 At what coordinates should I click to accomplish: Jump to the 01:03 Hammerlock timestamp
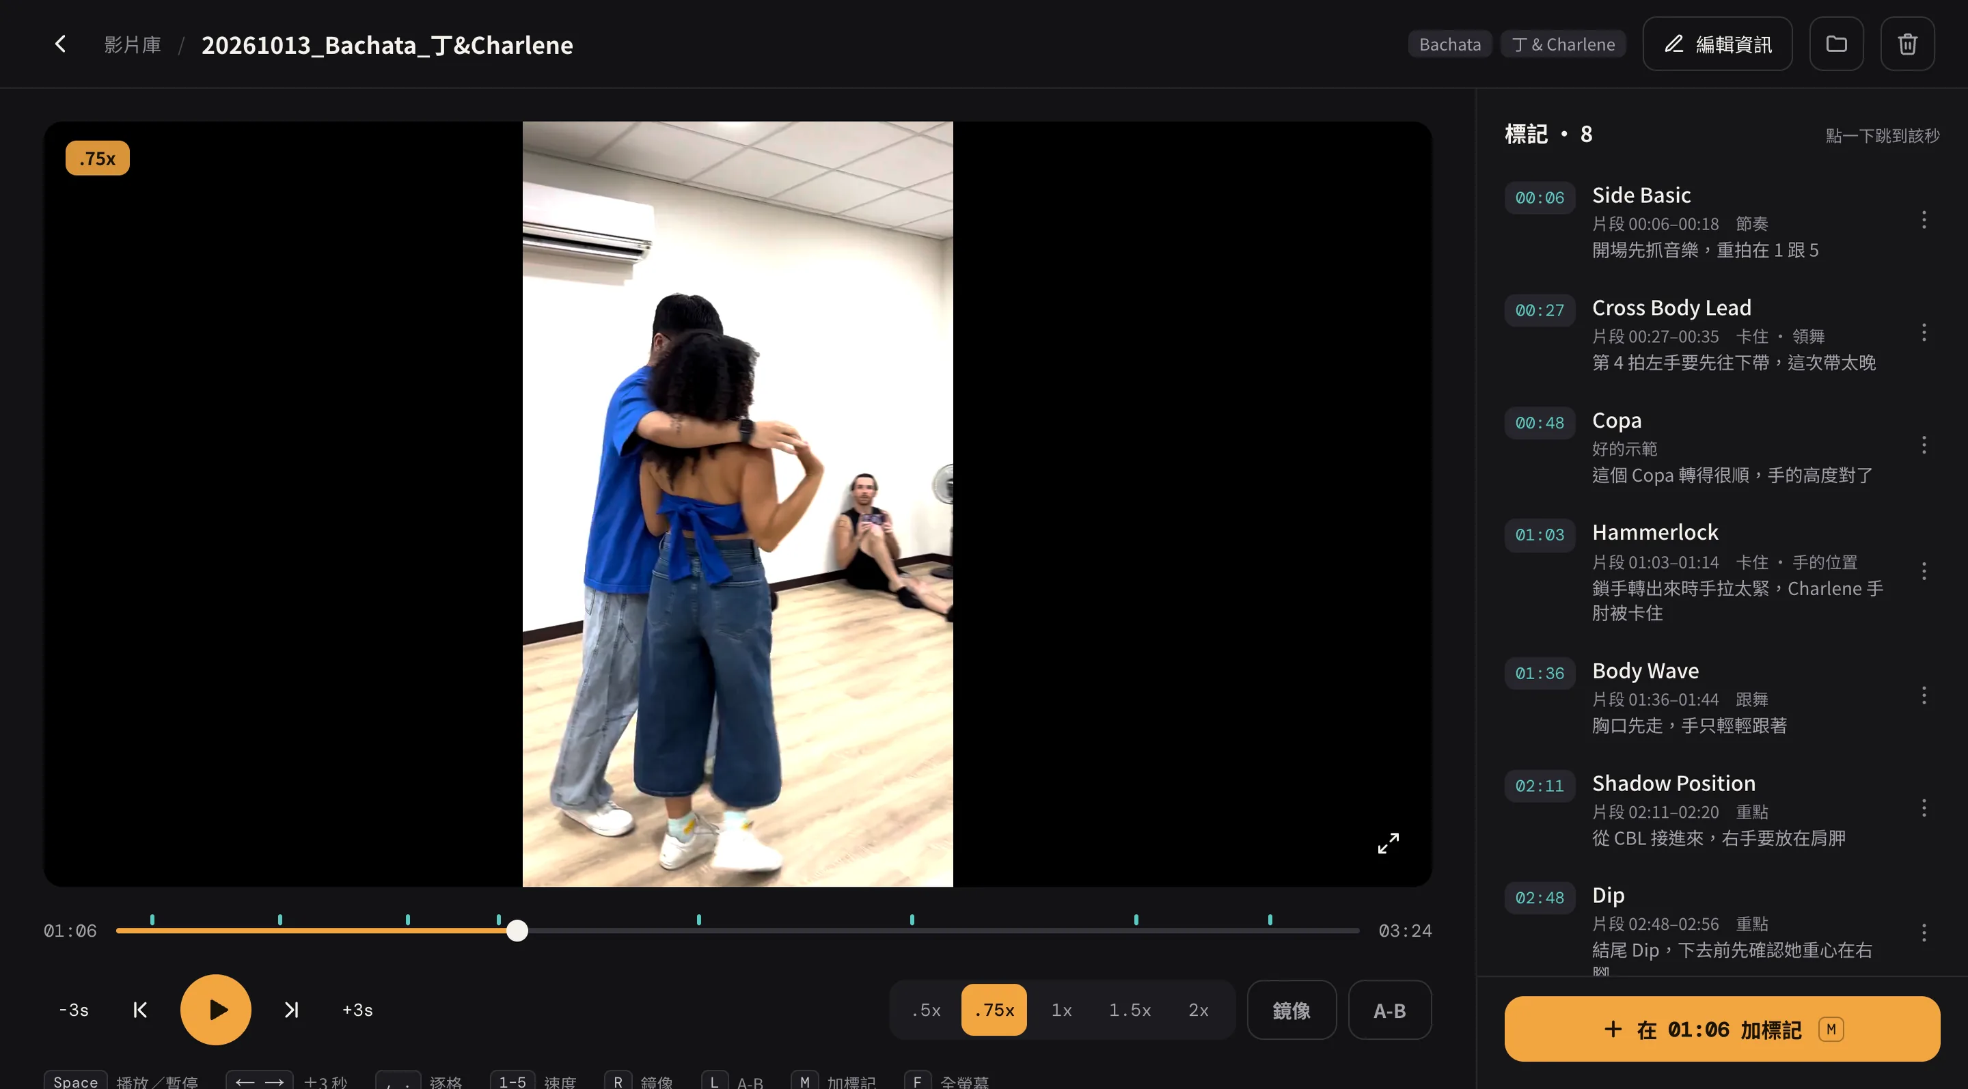tap(1540, 536)
